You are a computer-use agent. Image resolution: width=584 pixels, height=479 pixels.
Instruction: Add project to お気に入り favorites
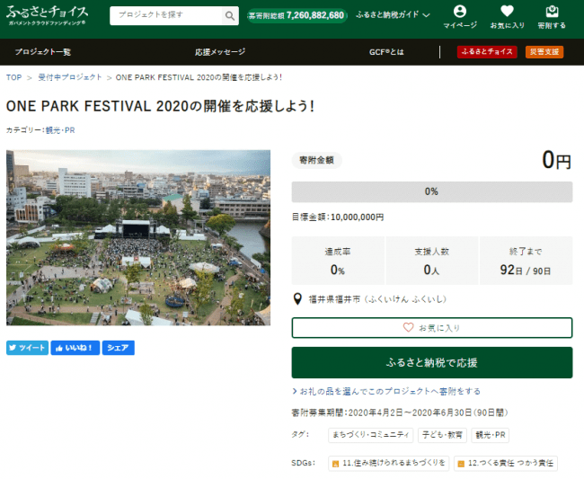(432, 328)
